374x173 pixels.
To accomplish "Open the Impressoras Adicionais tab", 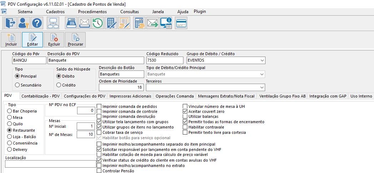I will coord(131,96).
